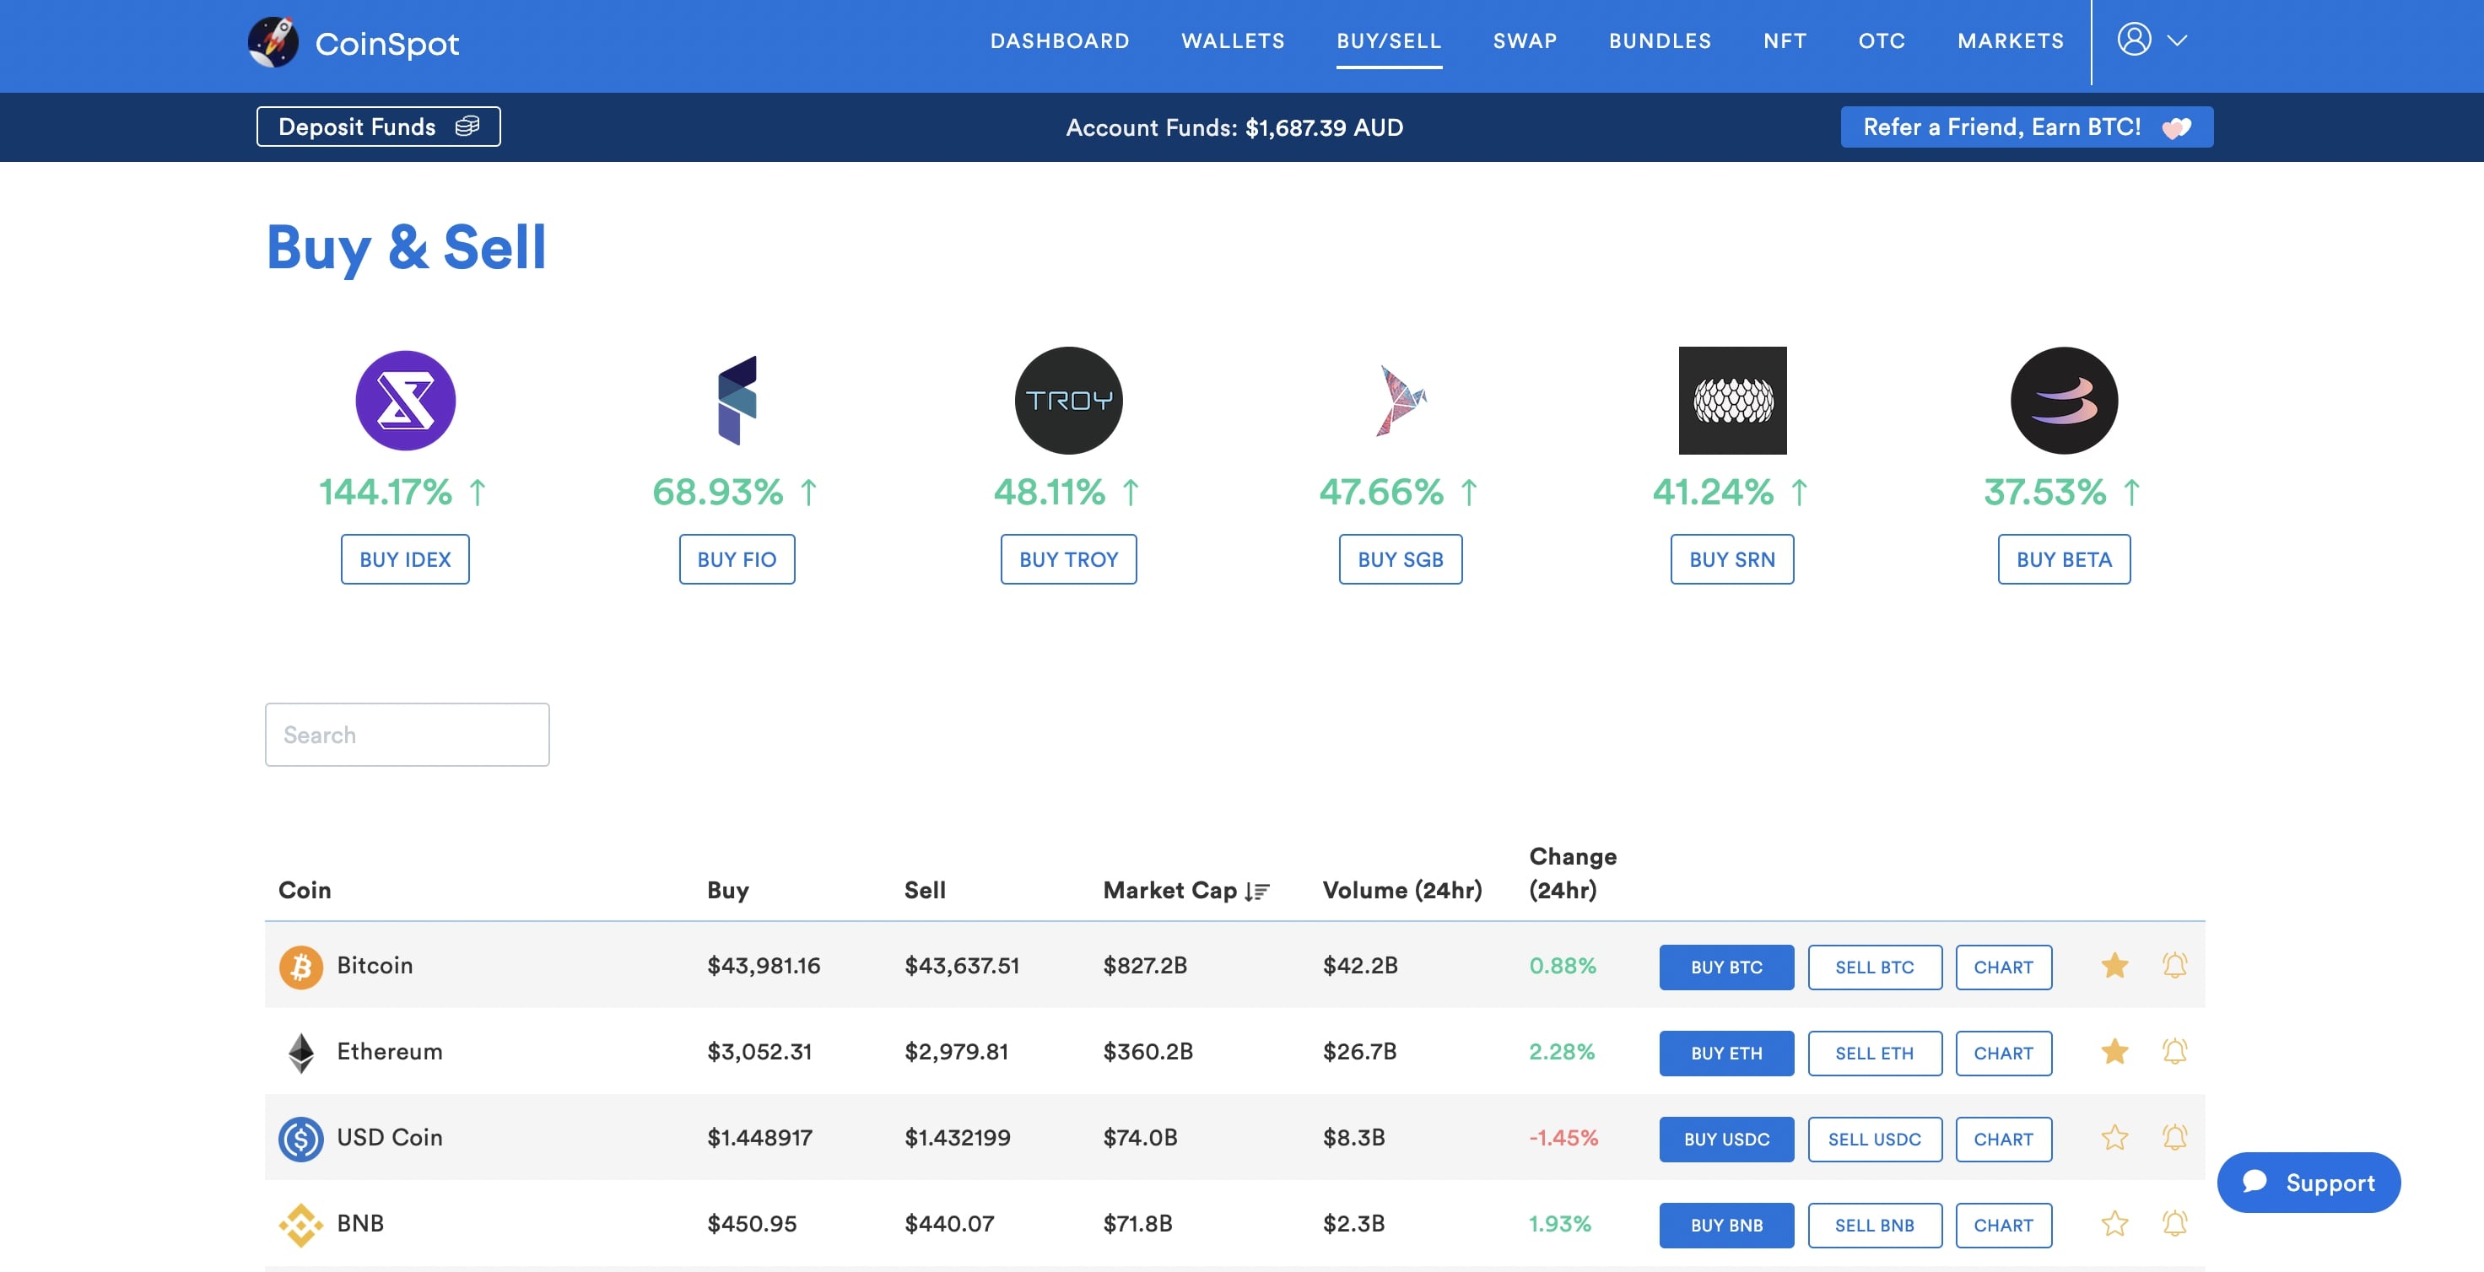Click the BUY BETA button
Screen dimensions: 2484x1272
[2064, 559]
